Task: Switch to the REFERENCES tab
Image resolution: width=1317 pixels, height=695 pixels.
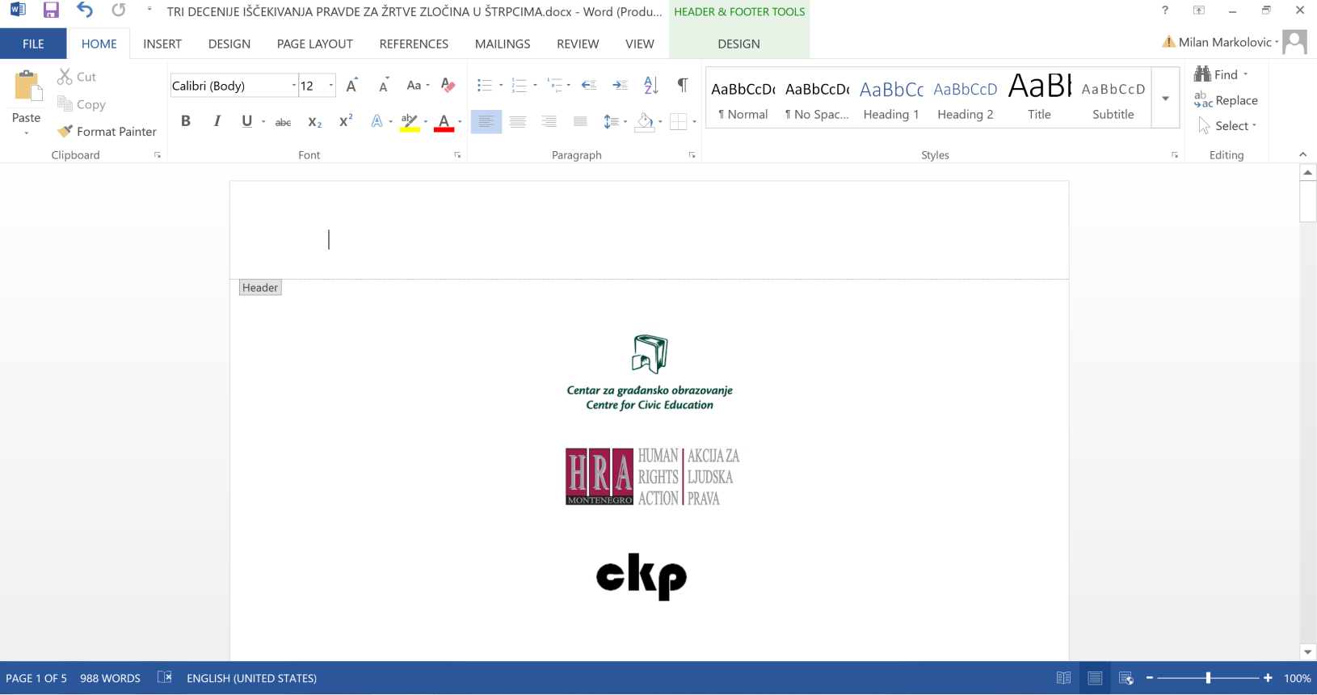Action: click(414, 44)
